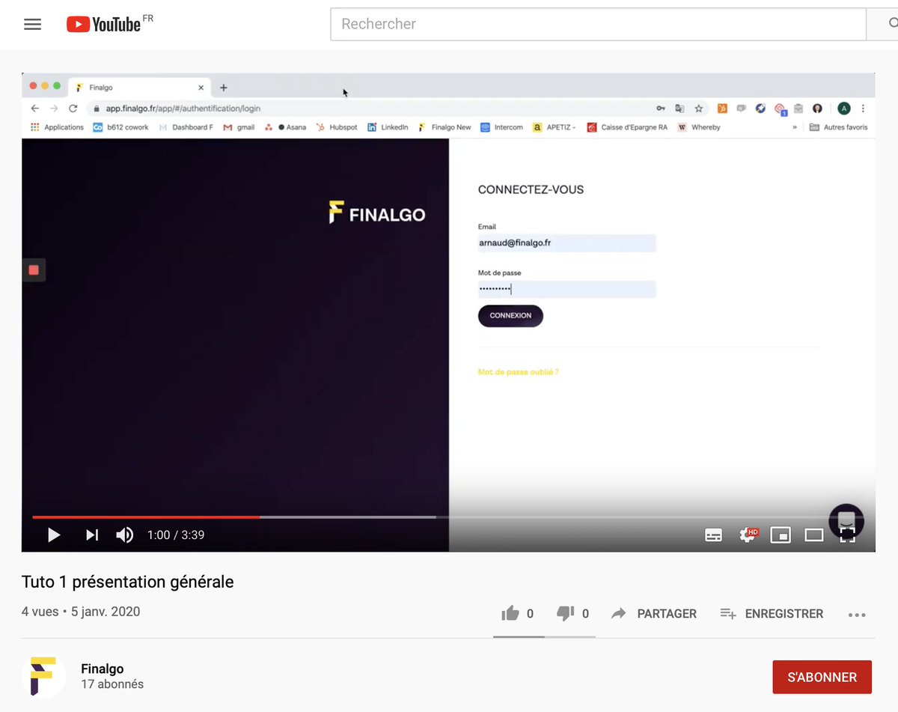Activate the miniplayer mode

781,535
